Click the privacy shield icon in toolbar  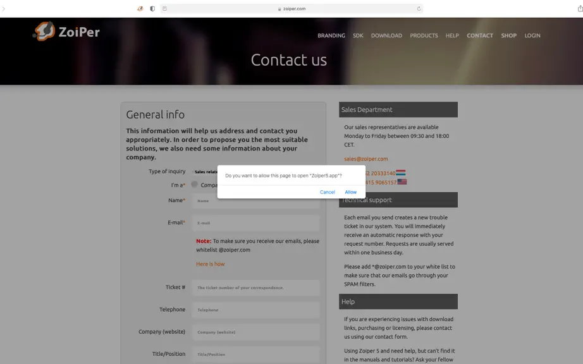(152, 9)
